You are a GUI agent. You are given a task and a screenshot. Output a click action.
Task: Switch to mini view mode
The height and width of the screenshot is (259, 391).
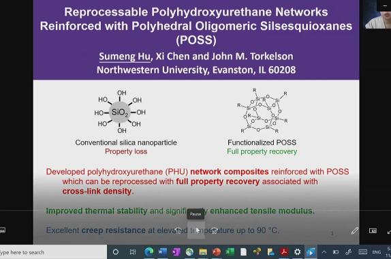[373, 230]
